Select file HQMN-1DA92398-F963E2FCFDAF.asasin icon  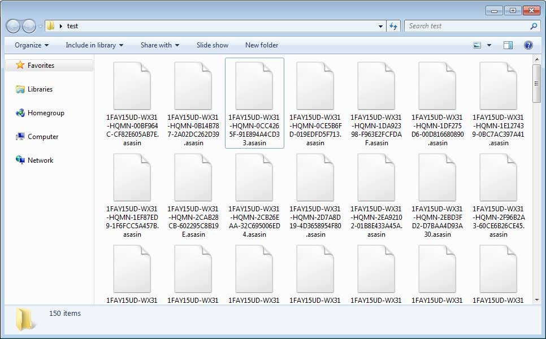(376, 86)
